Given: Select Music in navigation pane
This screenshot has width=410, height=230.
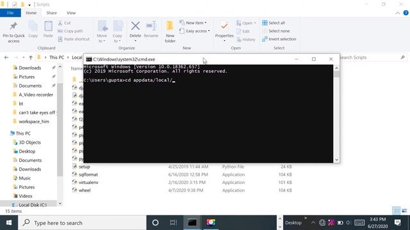Looking at the screenshot, I should point(24,178).
